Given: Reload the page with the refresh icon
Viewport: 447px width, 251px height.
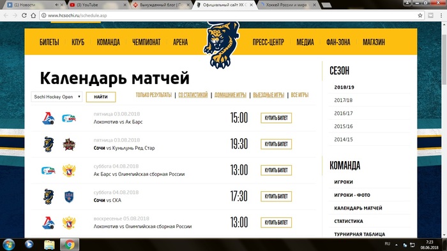Looking at the screenshot, I should point(24,15).
